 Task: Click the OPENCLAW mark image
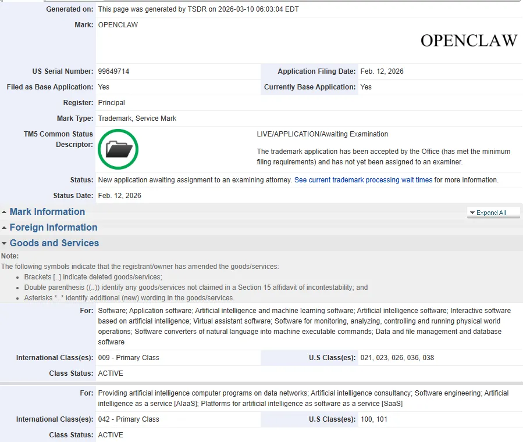[469, 41]
